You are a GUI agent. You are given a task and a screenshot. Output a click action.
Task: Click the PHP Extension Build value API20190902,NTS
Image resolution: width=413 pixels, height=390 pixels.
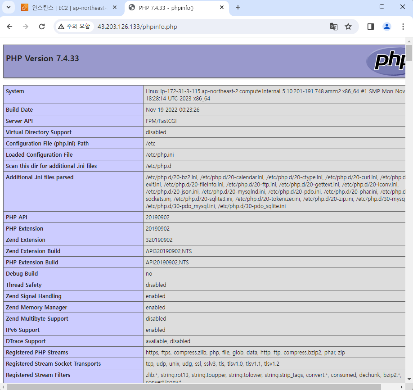click(167, 263)
